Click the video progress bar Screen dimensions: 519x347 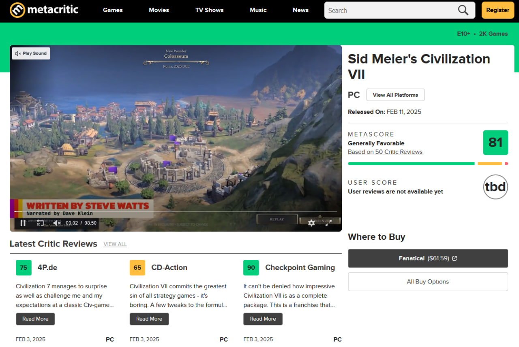pos(176,211)
